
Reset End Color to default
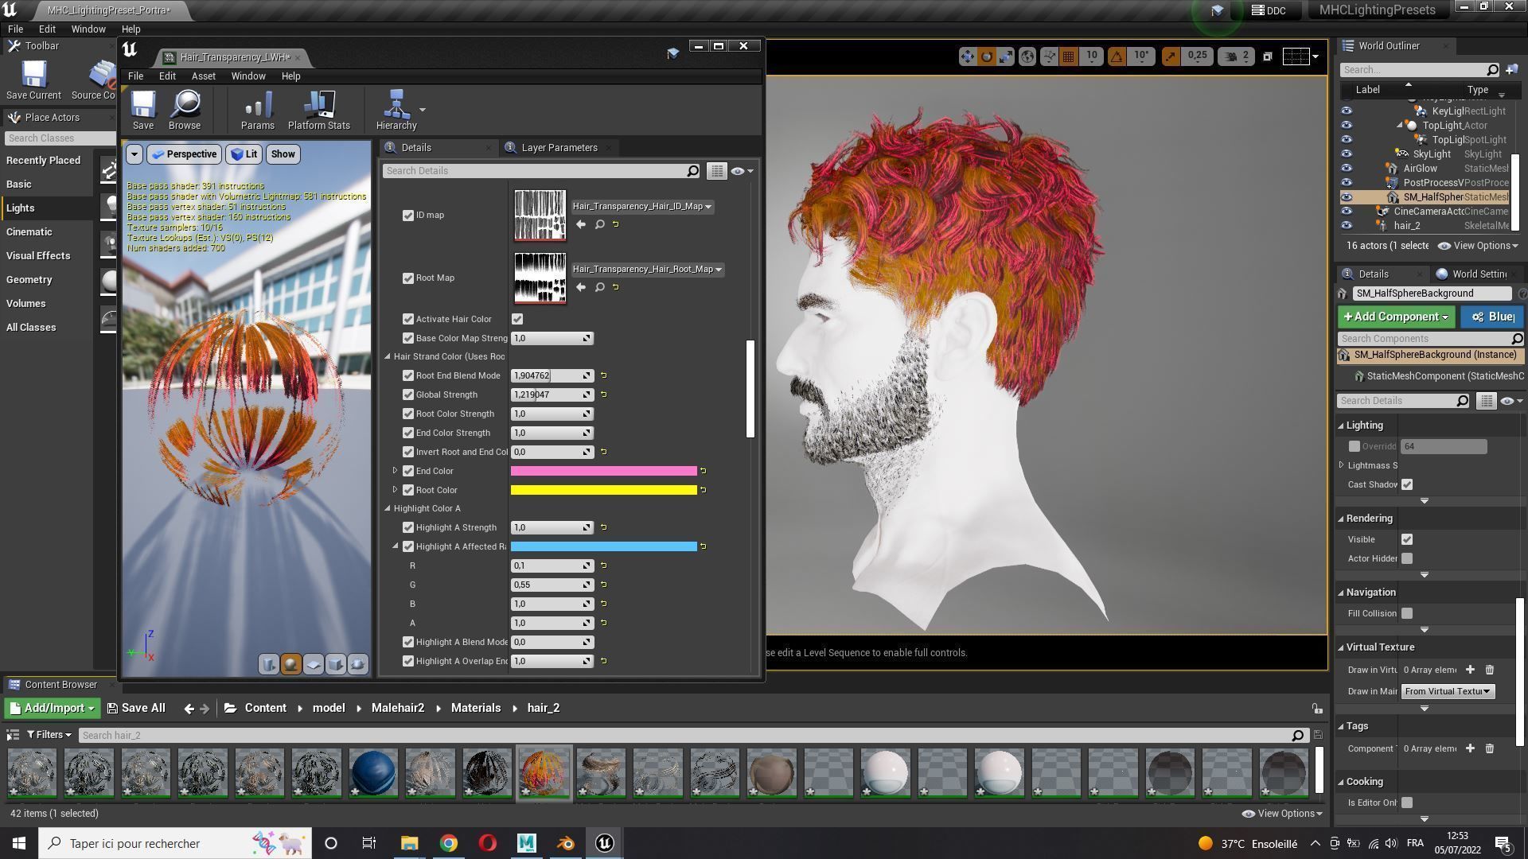(703, 471)
